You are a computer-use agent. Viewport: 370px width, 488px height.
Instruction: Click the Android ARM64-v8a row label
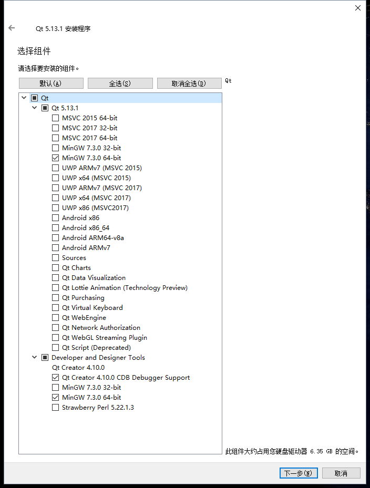[x=93, y=238]
